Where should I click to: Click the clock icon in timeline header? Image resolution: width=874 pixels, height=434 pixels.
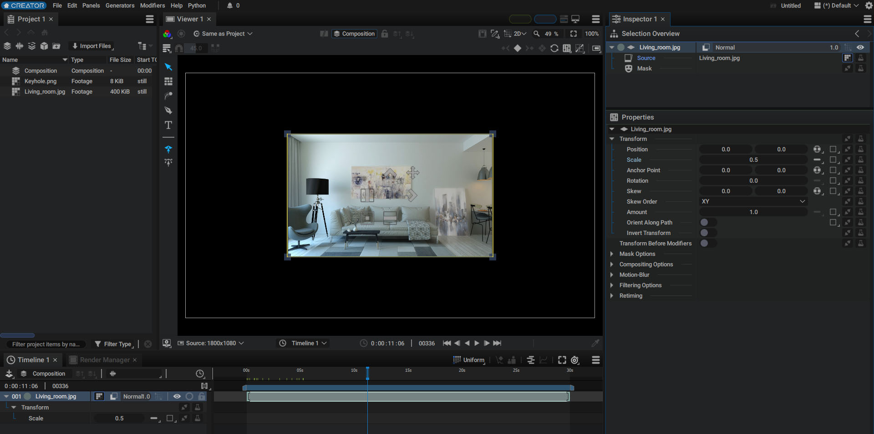click(x=200, y=374)
